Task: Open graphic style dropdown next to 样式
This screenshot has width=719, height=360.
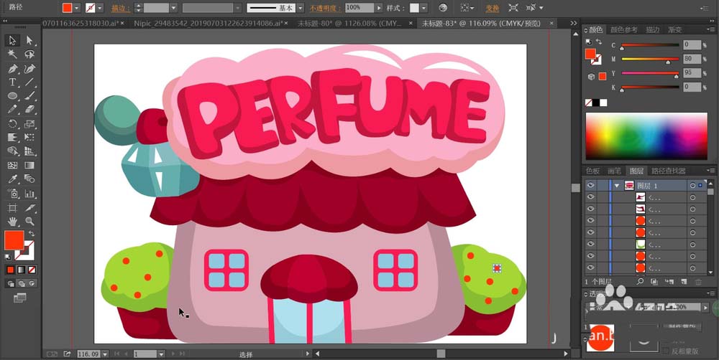Action: pyautogui.click(x=423, y=8)
